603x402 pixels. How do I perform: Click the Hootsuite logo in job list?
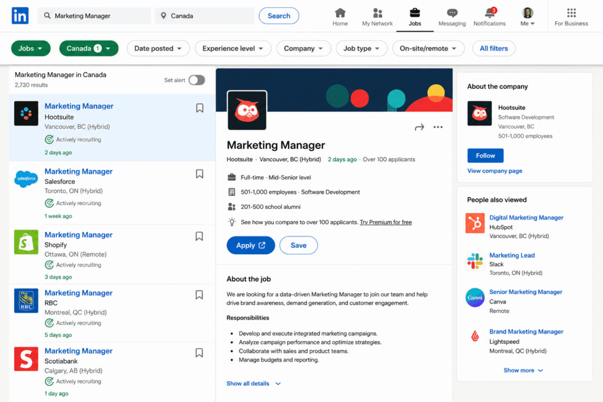(x=26, y=114)
